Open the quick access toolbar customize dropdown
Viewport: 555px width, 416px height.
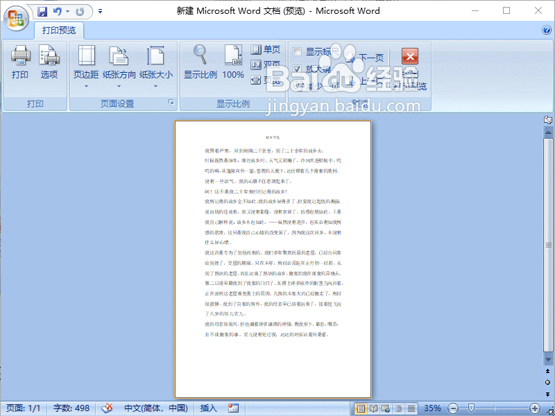tap(99, 10)
